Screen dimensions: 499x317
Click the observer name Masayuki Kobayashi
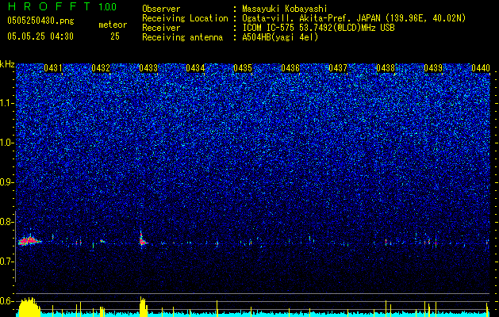[x=285, y=10]
